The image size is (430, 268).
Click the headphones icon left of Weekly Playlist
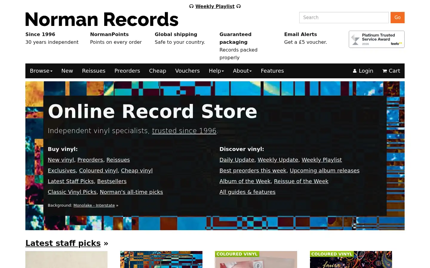click(x=191, y=6)
